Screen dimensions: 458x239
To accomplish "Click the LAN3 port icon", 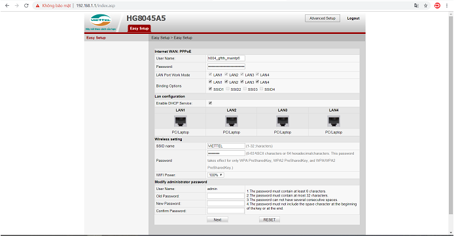I will point(283,121).
